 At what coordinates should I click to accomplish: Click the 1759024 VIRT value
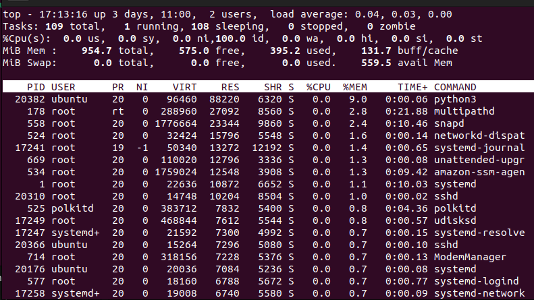176,172
